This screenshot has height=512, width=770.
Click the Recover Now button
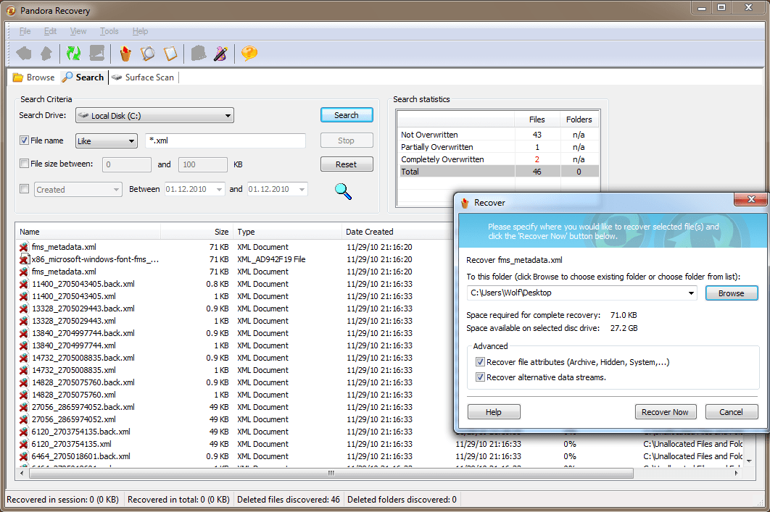(665, 411)
